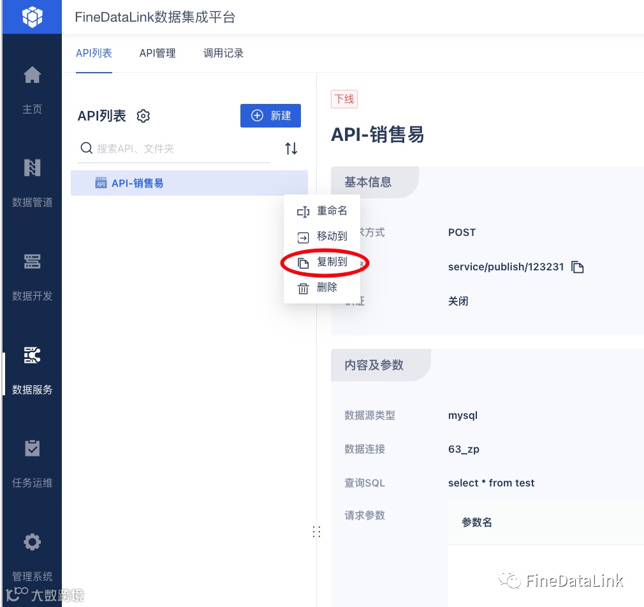The height and width of the screenshot is (607, 644).
Task: Switch to the 调用记录 tab
Action: coord(223,53)
